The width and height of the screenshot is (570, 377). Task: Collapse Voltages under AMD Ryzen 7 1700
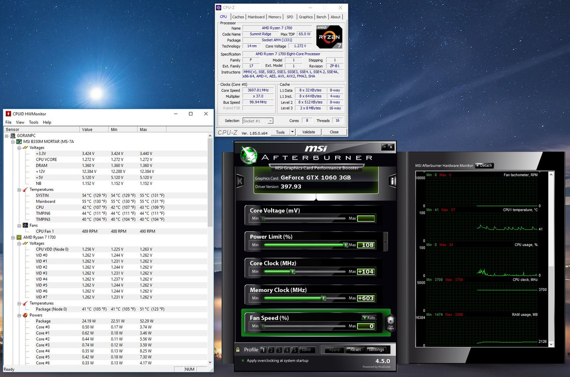(19, 243)
